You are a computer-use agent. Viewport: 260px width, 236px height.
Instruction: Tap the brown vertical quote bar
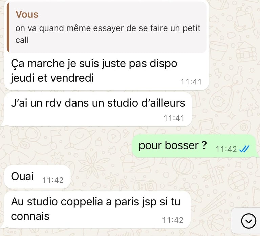[x=8, y=27]
